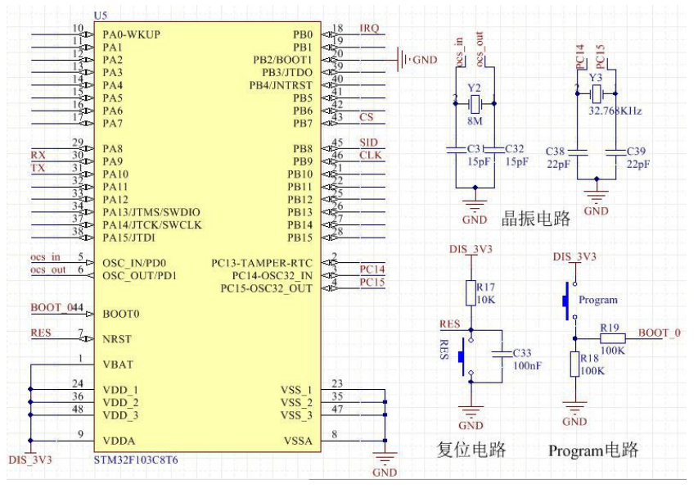
Task: Click the PB3/JTDO pin label
Action: [286, 72]
